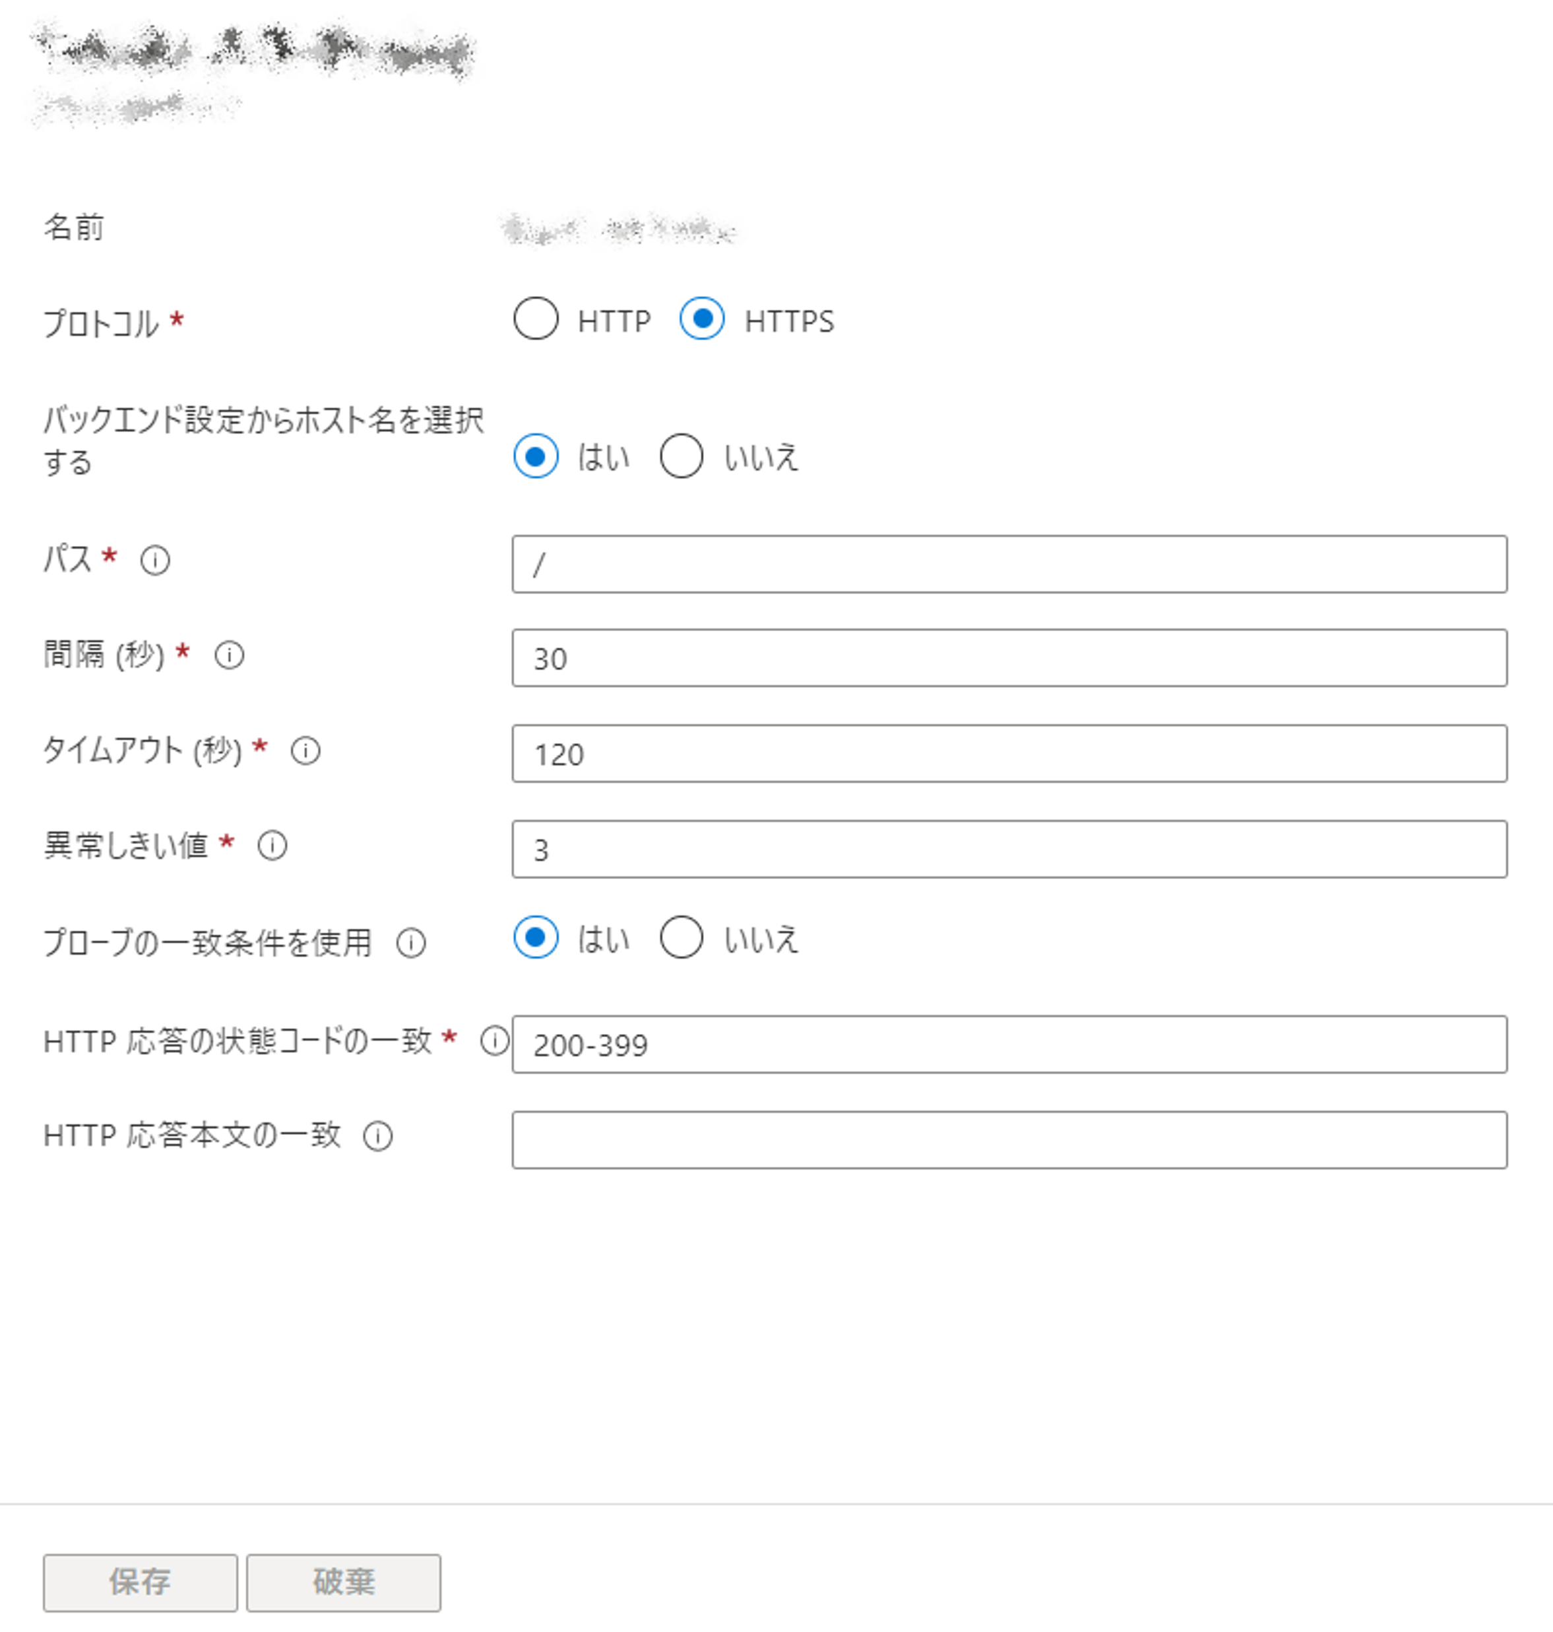The width and height of the screenshot is (1553, 1632).
Task: Open the パス info tooltip icon
Action: coord(156,562)
